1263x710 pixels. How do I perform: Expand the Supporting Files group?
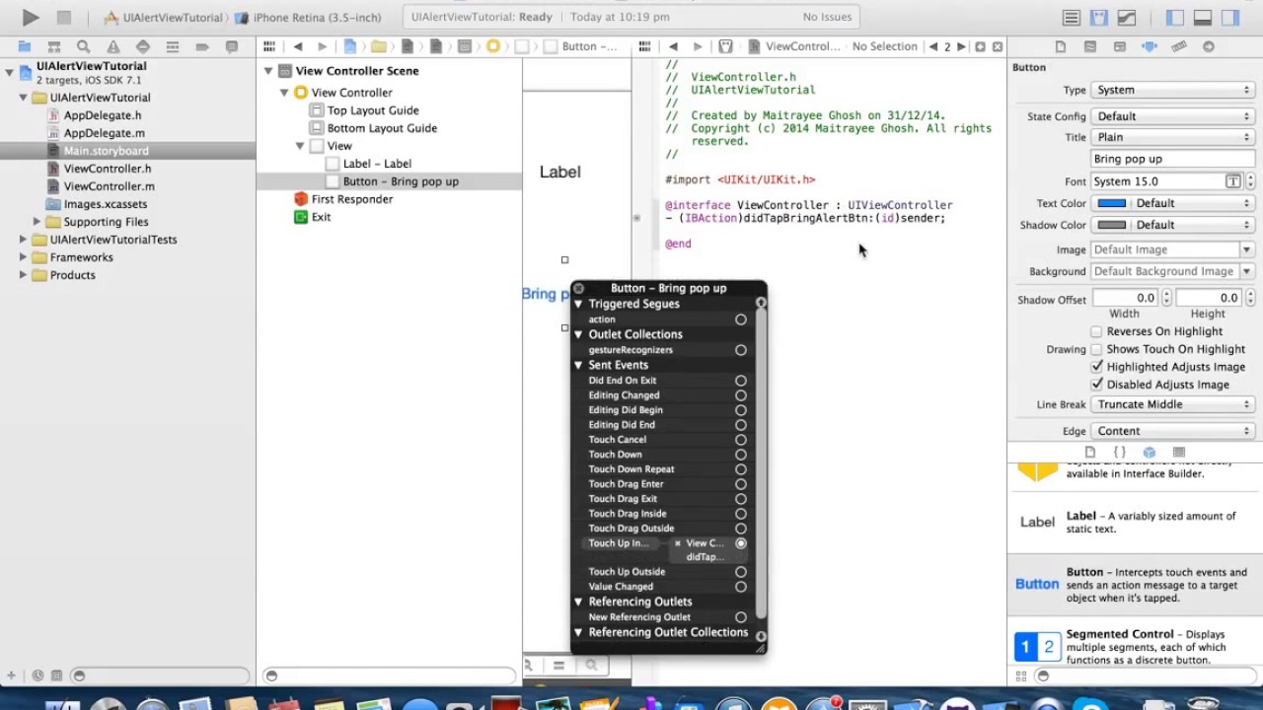(x=37, y=222)
